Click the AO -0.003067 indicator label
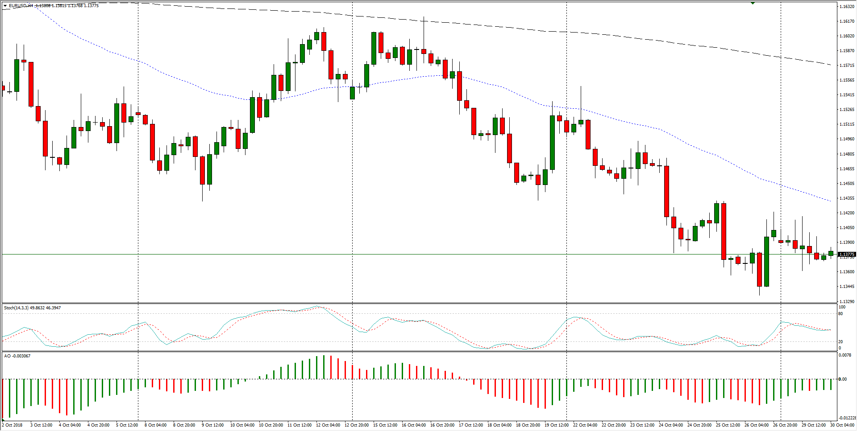 pyautogui.click(x=17, y=356)
